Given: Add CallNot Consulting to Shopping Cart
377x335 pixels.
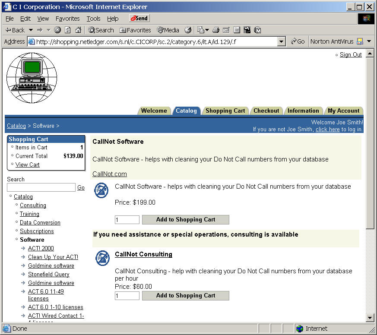Looking at the screenshot, I should pyautogui.click(x=186, y=296).
